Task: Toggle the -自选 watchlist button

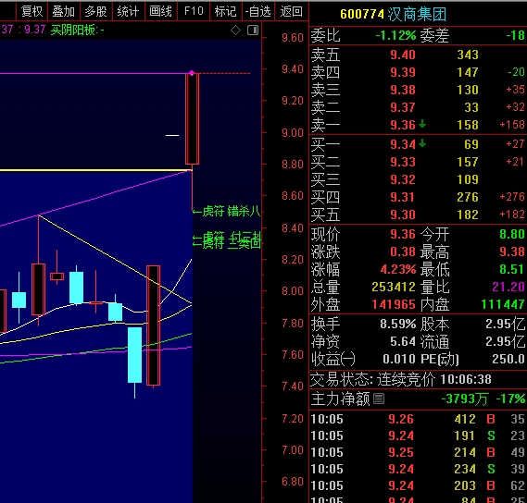Action: [x=258, y=11]
